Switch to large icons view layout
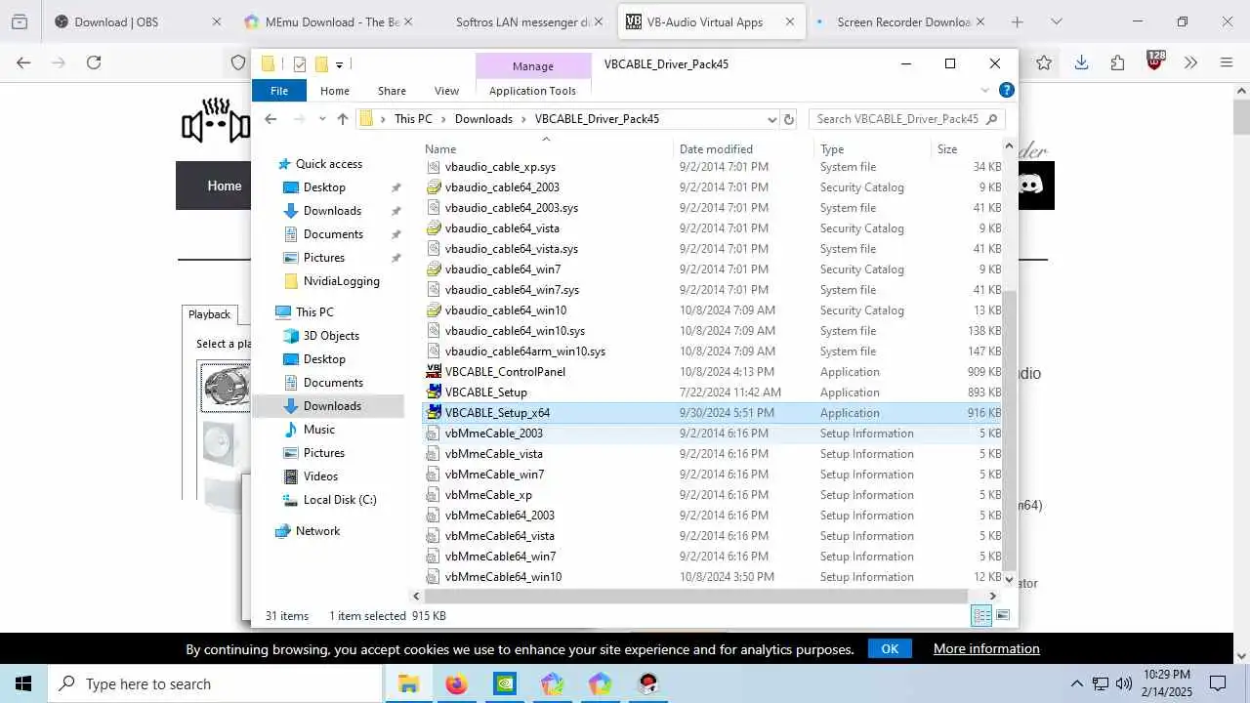The image size is (1250, 703). pos(1002,615)
